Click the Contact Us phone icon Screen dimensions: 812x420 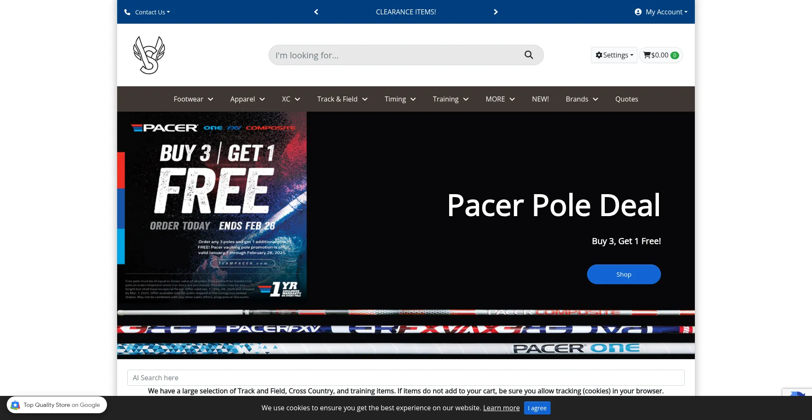click(127, 12)
